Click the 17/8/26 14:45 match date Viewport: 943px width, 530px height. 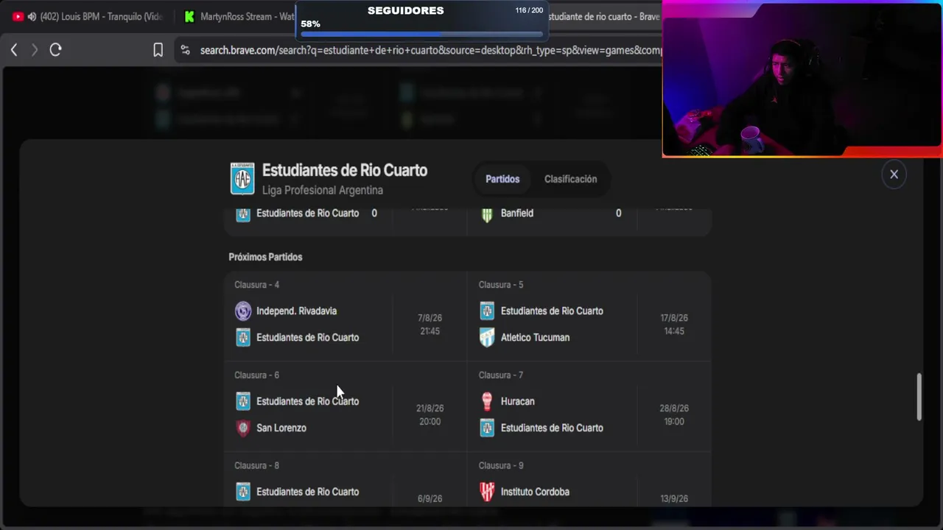674,325
